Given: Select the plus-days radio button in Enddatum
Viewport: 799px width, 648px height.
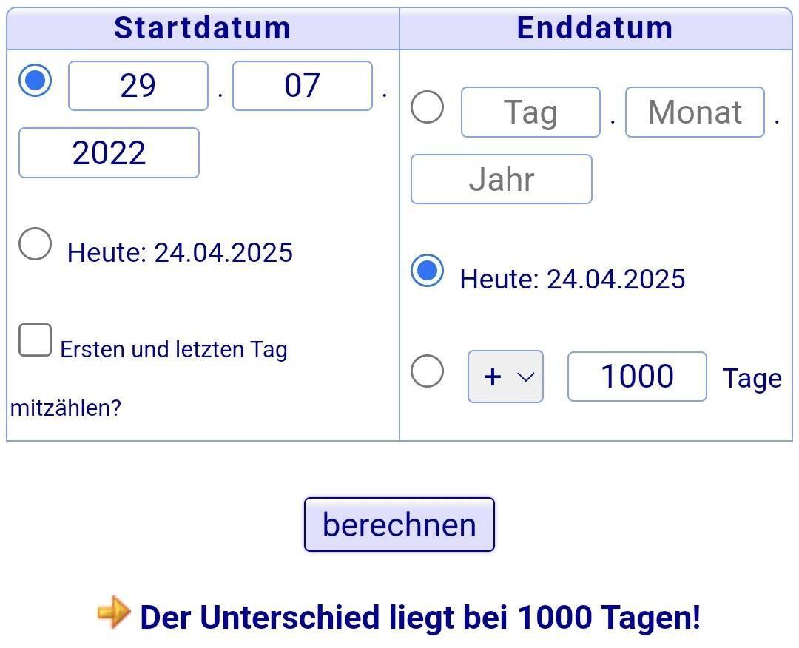Looking at the screenshot, I should pyautogui.click(x=427, y=371).
